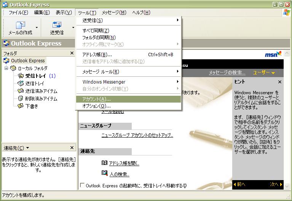Toggle 起動時に受信トレイへ移動する checkbox
292x201 pixels.
tap(82, 185)
